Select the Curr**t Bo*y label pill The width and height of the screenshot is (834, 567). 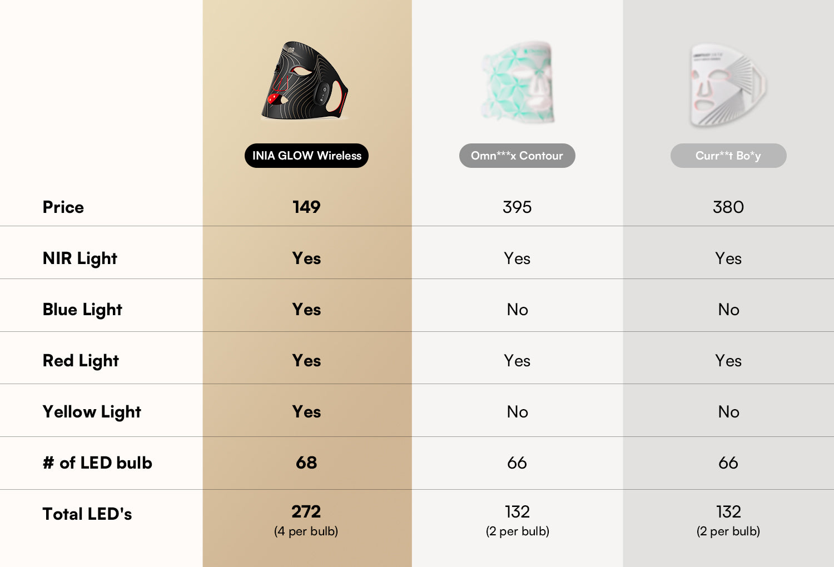(x=728, y=156)
